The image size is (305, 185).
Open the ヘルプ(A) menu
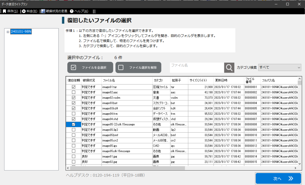coord(81,11)
